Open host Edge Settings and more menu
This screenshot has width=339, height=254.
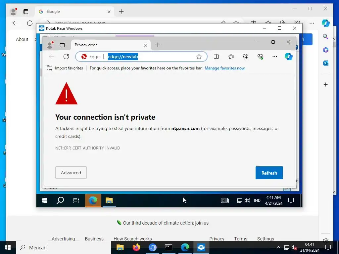[312, 23]
